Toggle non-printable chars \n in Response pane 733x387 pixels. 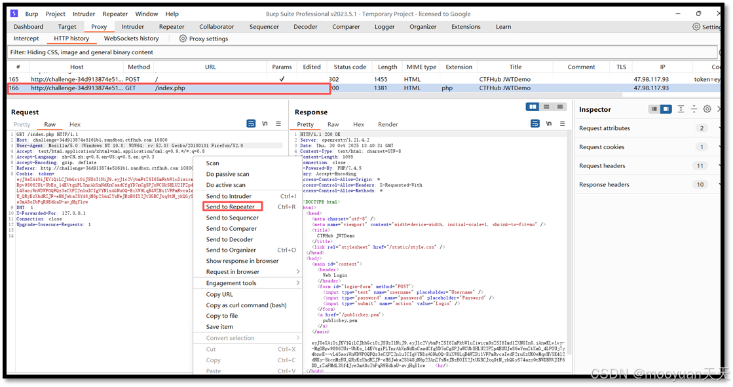(549, 124)
